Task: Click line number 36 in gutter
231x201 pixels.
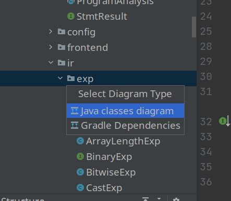Action: 206,182
